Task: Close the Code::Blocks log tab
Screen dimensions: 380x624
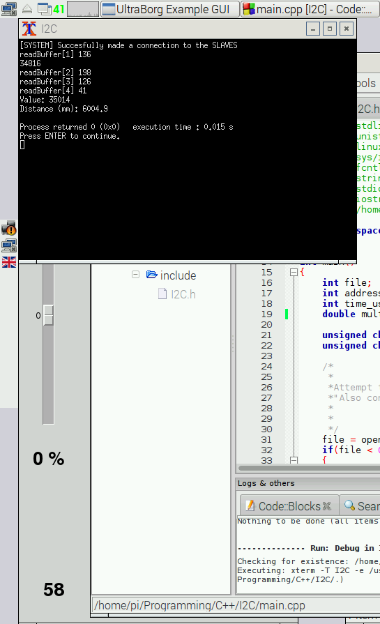Action: 327,505
